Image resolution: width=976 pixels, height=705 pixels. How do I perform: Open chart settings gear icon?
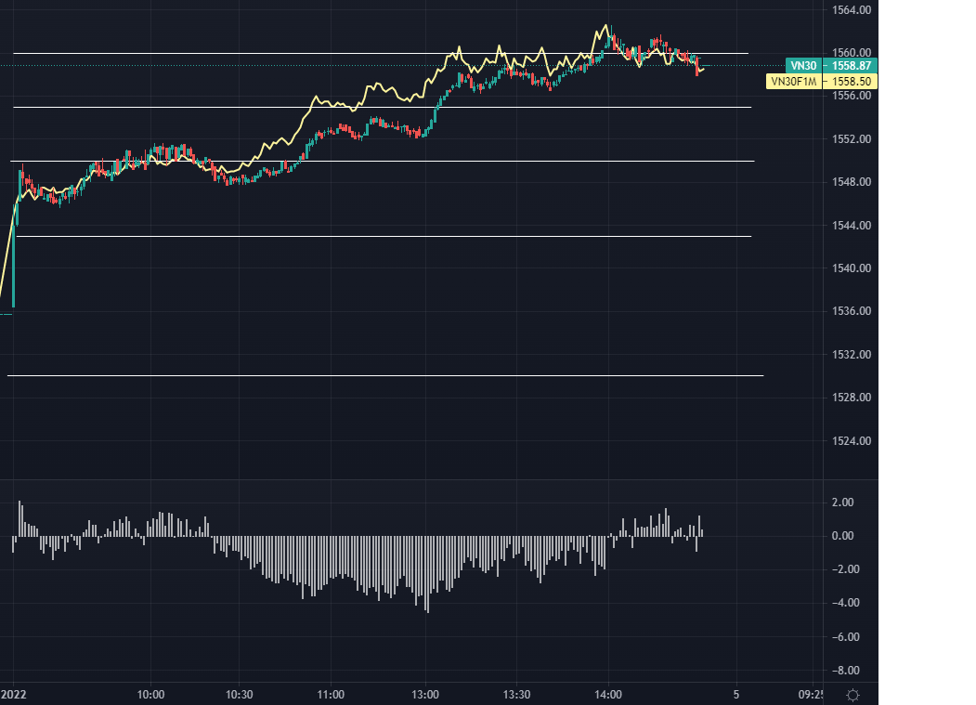[853, 695]
